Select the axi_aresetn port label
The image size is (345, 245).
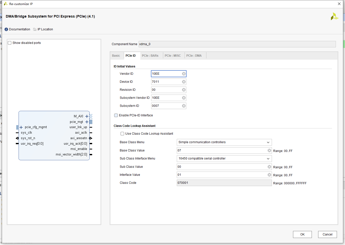(79, 138)
